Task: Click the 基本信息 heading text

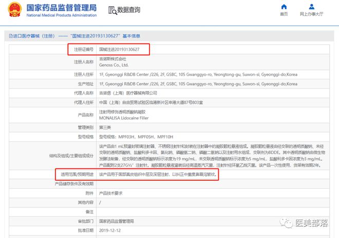Action: 131,36
